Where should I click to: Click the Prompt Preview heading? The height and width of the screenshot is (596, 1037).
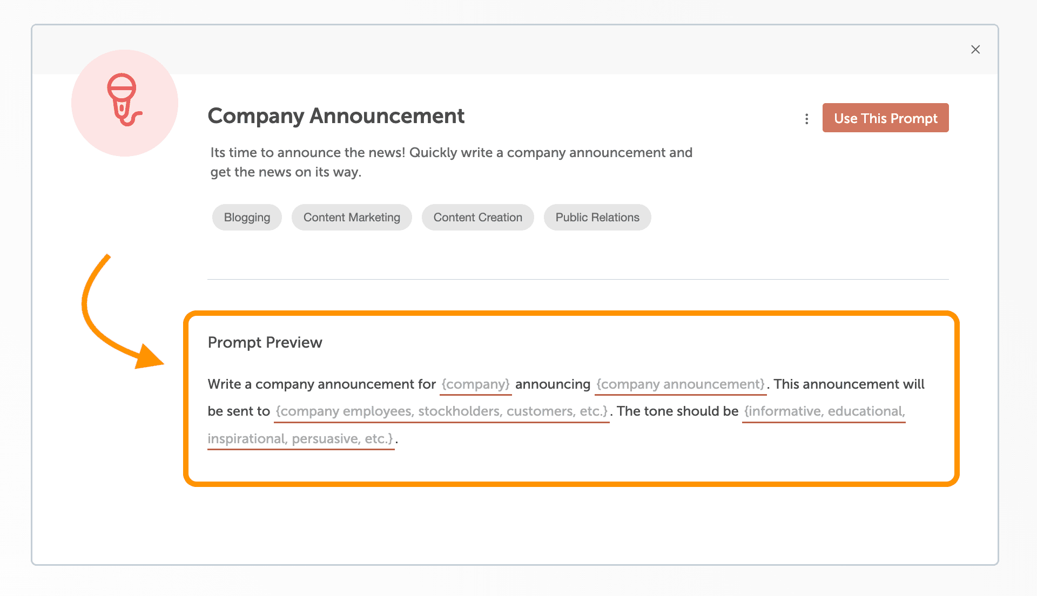tap(265, 342)
